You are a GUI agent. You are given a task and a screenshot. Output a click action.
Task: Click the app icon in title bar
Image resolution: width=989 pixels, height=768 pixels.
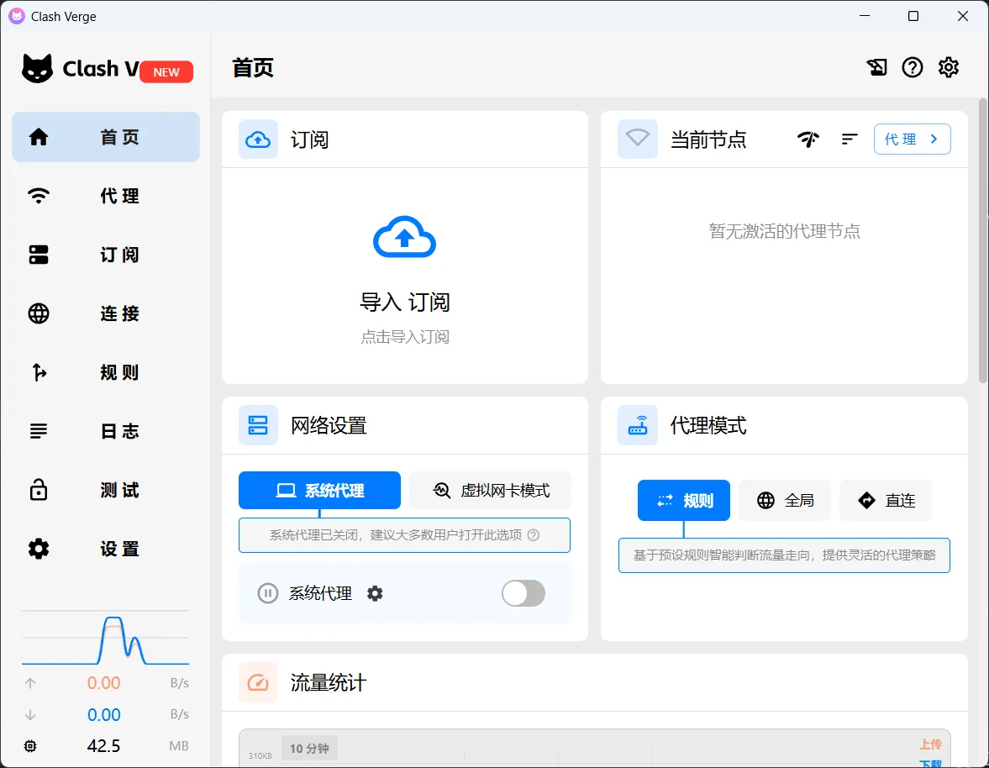coord(17,17)
